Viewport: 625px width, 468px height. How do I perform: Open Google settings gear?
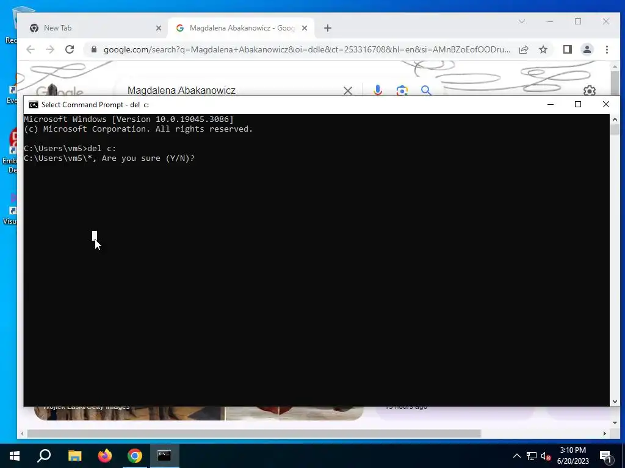point(590,90)
